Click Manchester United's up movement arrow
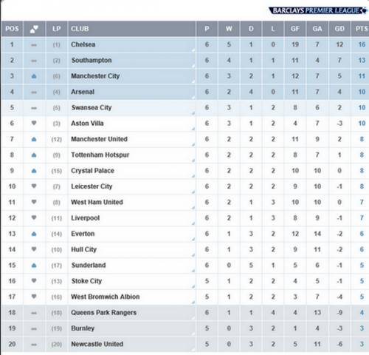The width and height of the screenshot is (369, 355). pyautogui.click(x=34, y=139)
